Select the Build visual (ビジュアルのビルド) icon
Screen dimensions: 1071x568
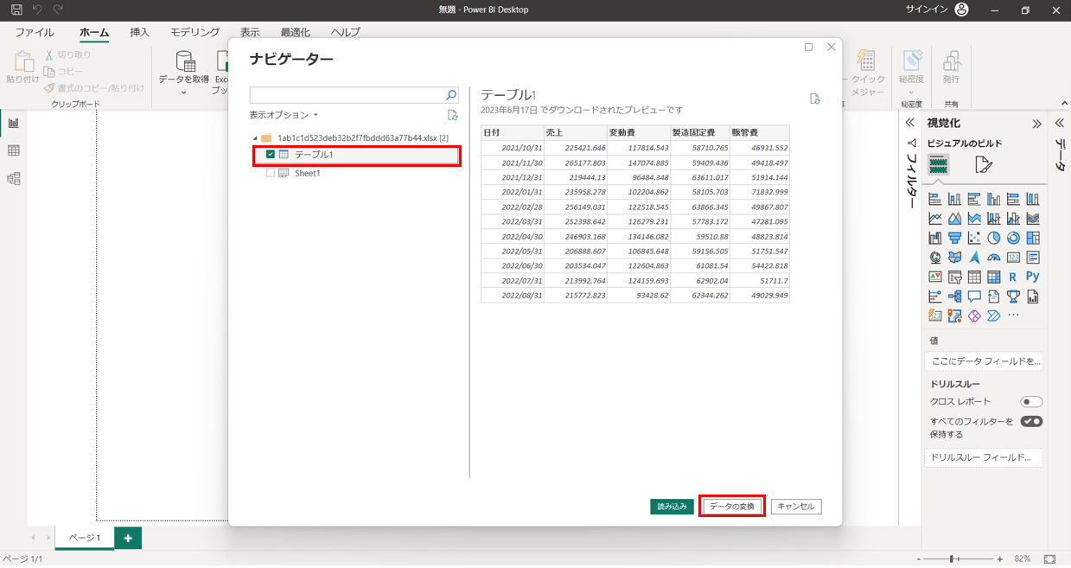[939, 164]
